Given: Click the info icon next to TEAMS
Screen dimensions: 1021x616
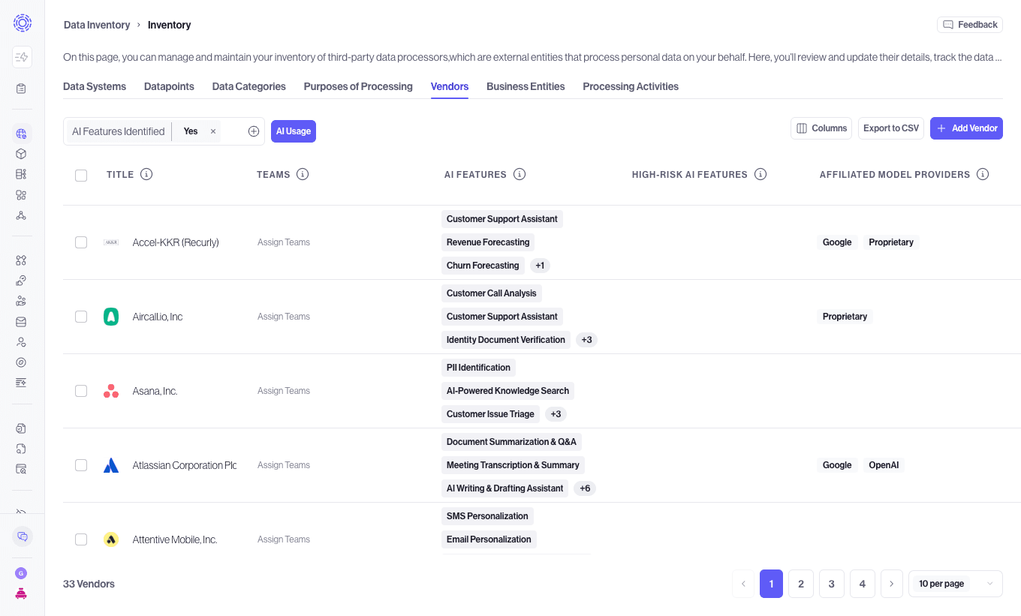Looking at the screenshot, I should coord(303,174).
